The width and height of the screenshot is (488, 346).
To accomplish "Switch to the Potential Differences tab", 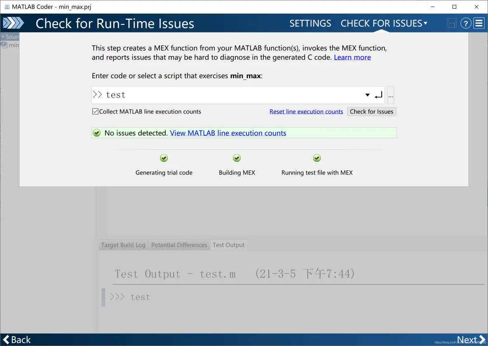I will coord(179,245).
